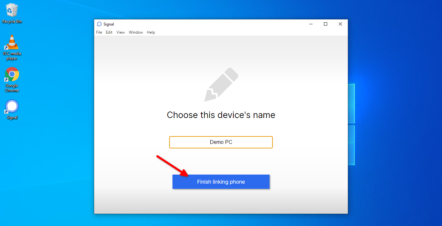Click Finish linking phone button
This screenshot has width=442, height=226.
221,182
